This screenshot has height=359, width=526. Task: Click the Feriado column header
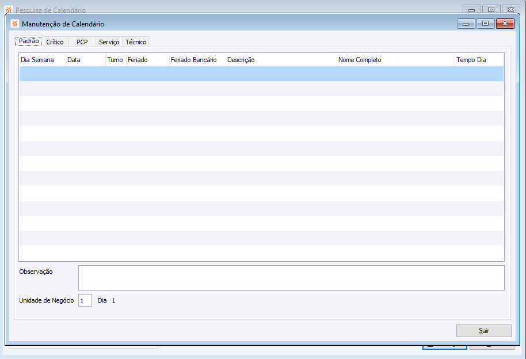pos(147,60)
